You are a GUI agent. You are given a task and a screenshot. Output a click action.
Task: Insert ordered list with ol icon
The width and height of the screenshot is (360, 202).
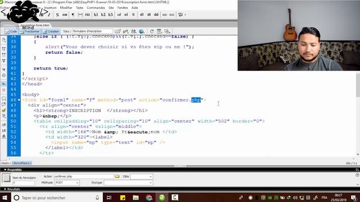tap(126, 15)
